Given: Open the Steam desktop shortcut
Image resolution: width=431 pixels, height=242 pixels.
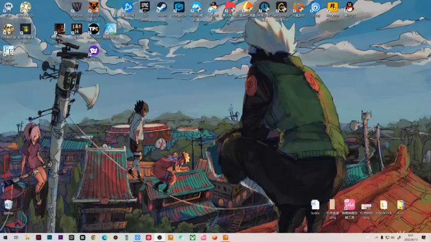Looking at the screenshot, I should pos(162,9).
